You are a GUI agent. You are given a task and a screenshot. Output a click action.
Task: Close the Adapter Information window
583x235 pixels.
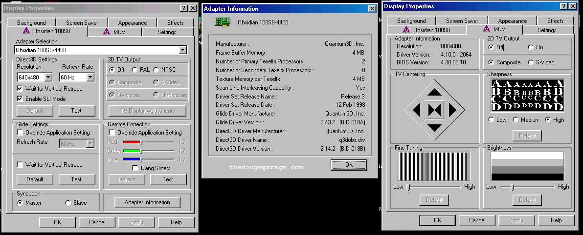371,8
